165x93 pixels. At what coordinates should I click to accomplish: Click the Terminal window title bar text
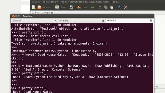point(28,16)
